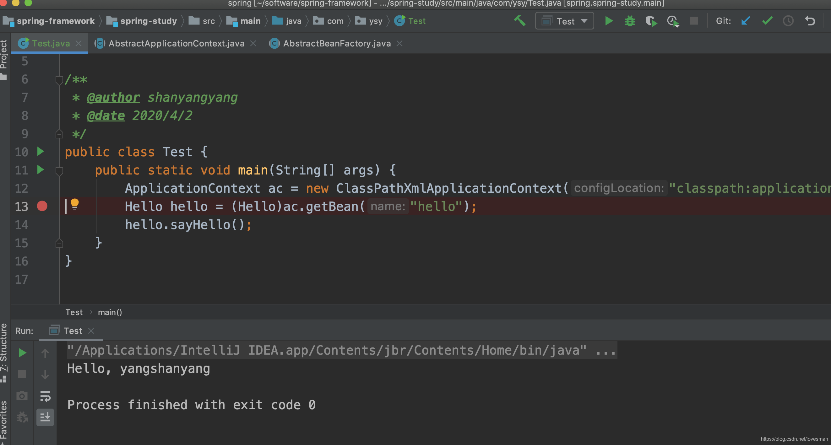Click spring-framework in the breadcrumb bar
The height and width of the screenshot is (445, 831).
pyautogui.click(x=49, y=21)
